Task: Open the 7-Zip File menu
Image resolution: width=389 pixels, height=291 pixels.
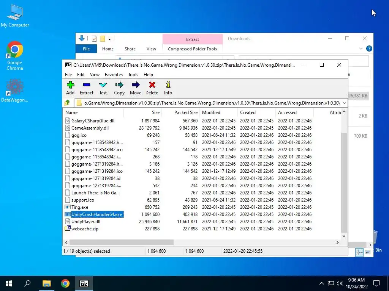Action: [x=68, y=75]
